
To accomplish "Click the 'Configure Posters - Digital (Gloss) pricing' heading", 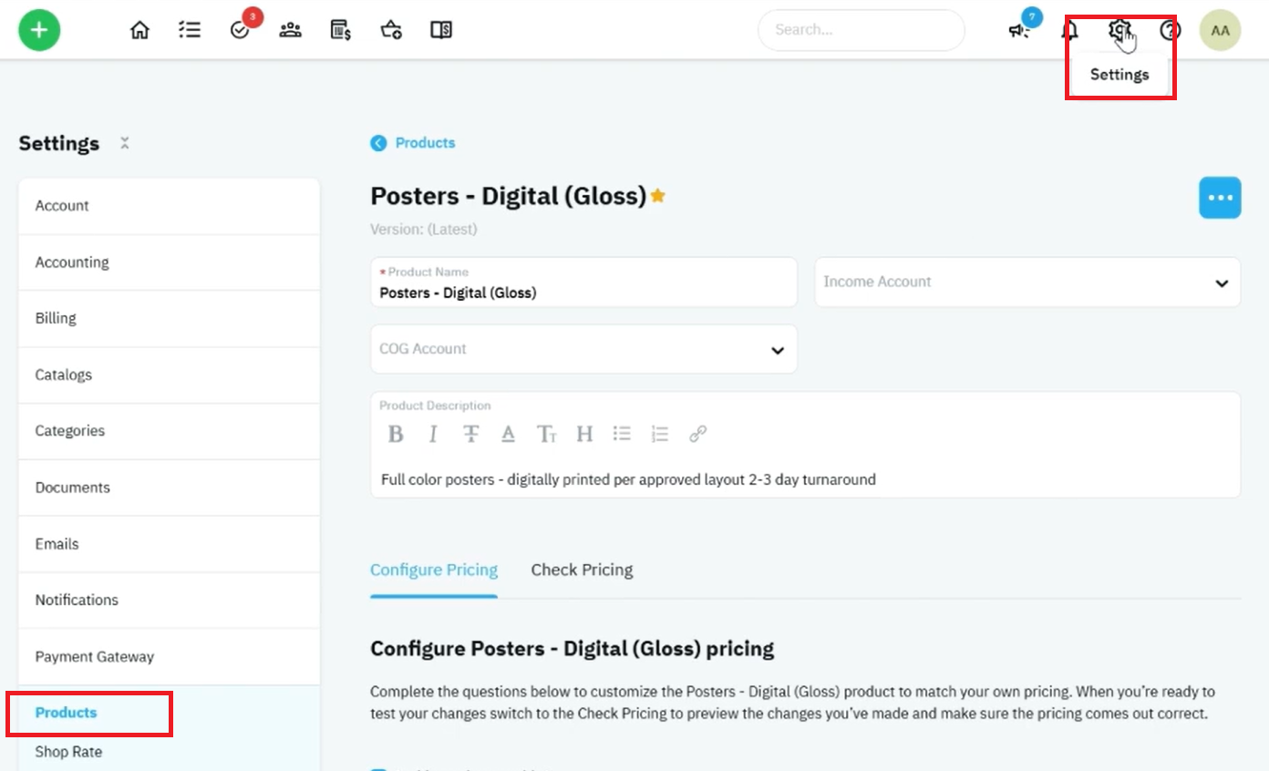I will pos(572,649).
